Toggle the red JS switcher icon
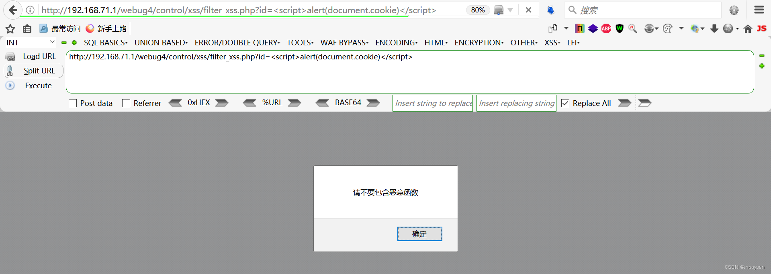 click(x=761, y=28)
